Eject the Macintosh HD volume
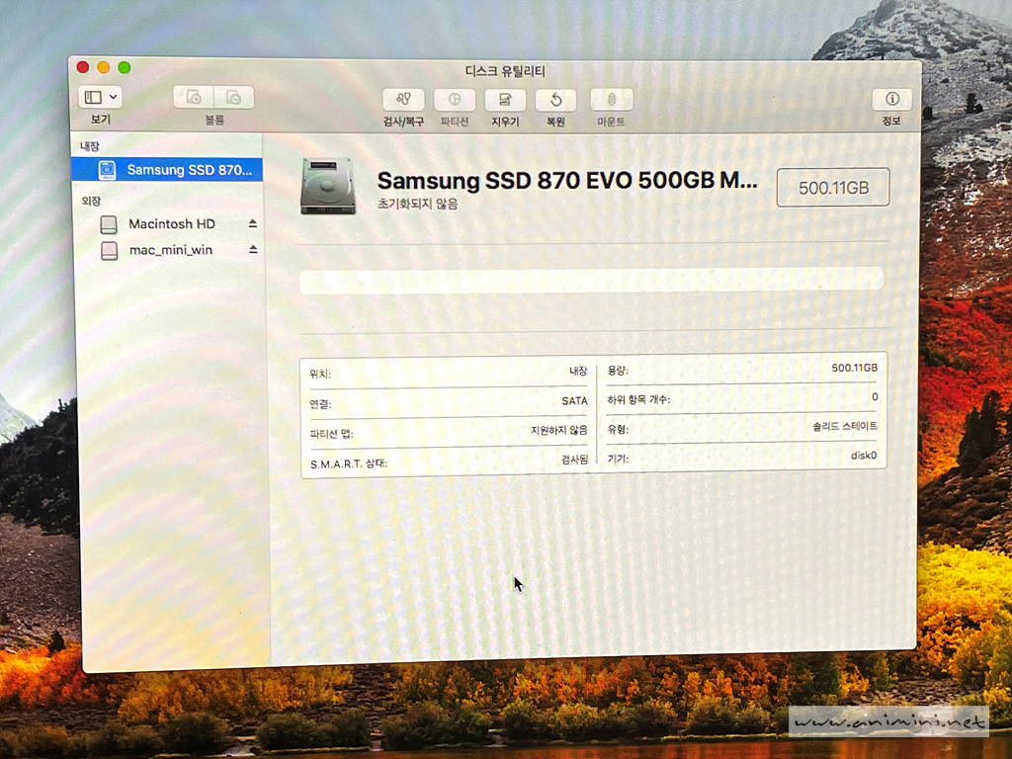1012x759 pixels. tap(252, 223)
